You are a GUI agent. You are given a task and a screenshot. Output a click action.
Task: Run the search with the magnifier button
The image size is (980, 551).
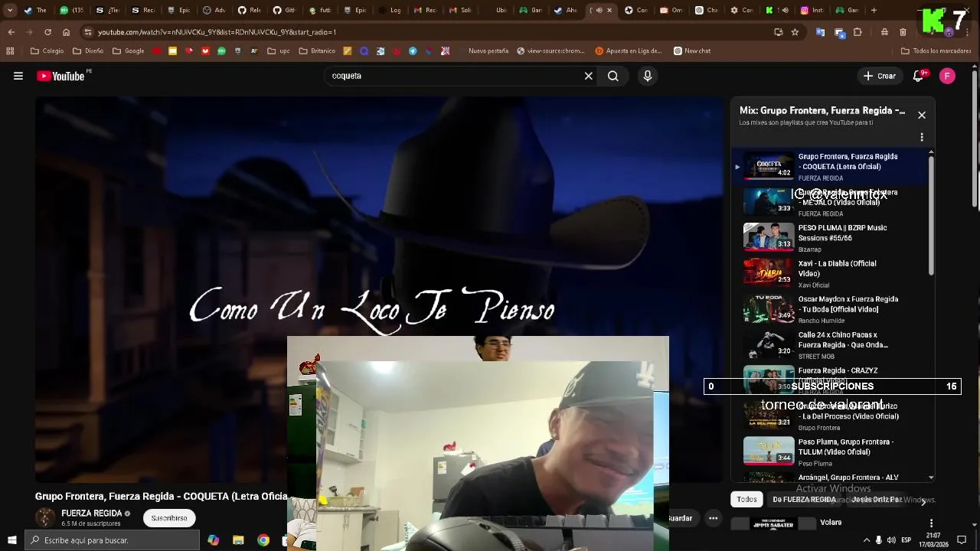[x=613, y=76]
